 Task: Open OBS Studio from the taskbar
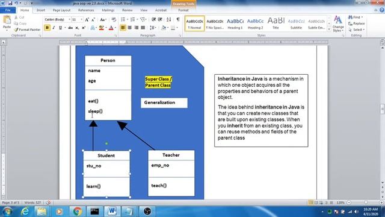147,212
